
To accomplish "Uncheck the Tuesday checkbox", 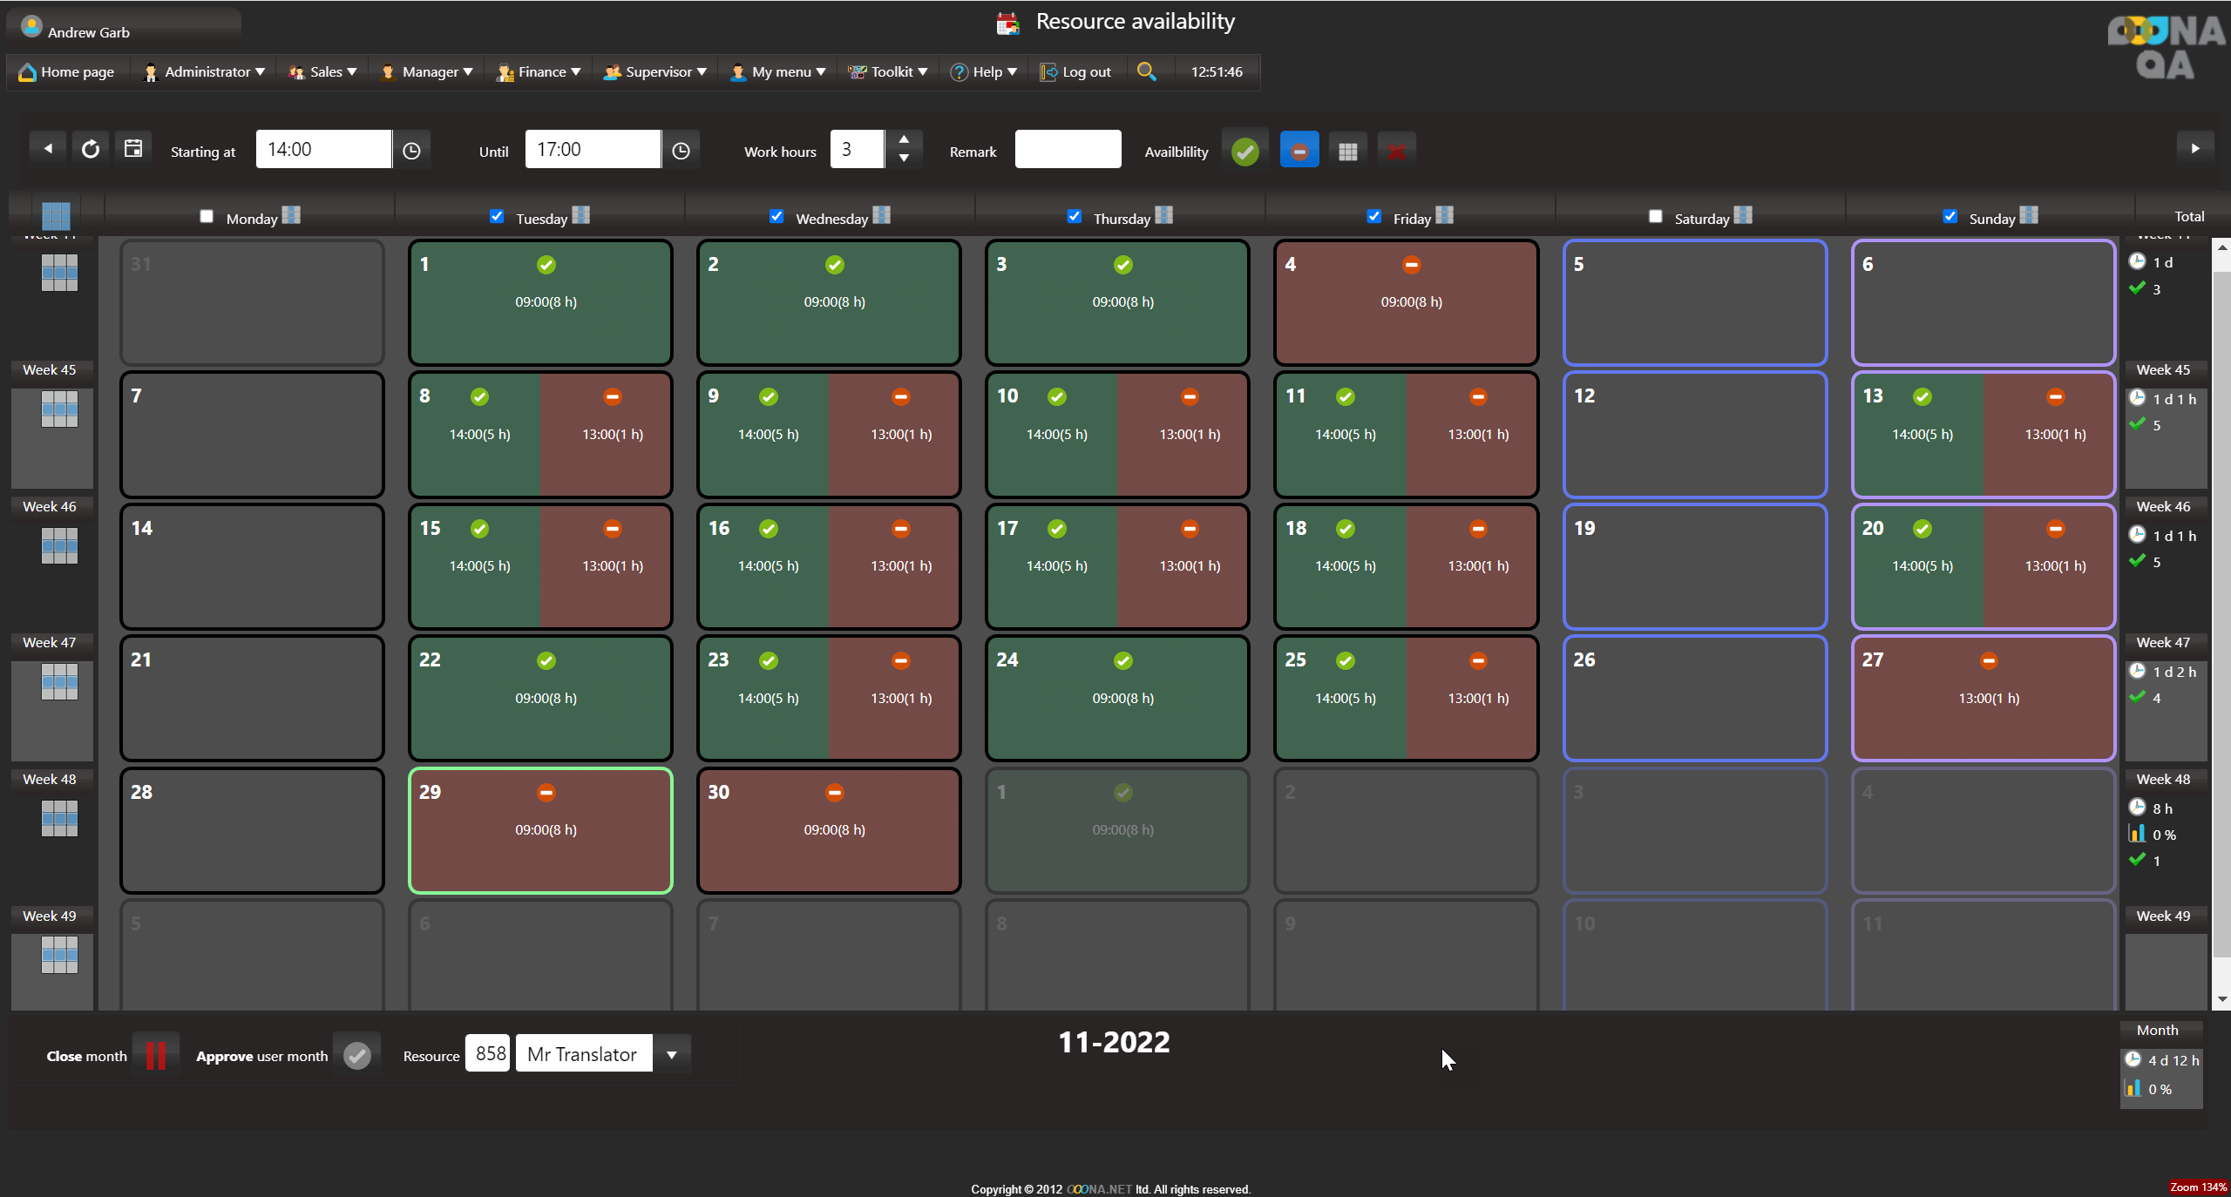I will (497, 216).
